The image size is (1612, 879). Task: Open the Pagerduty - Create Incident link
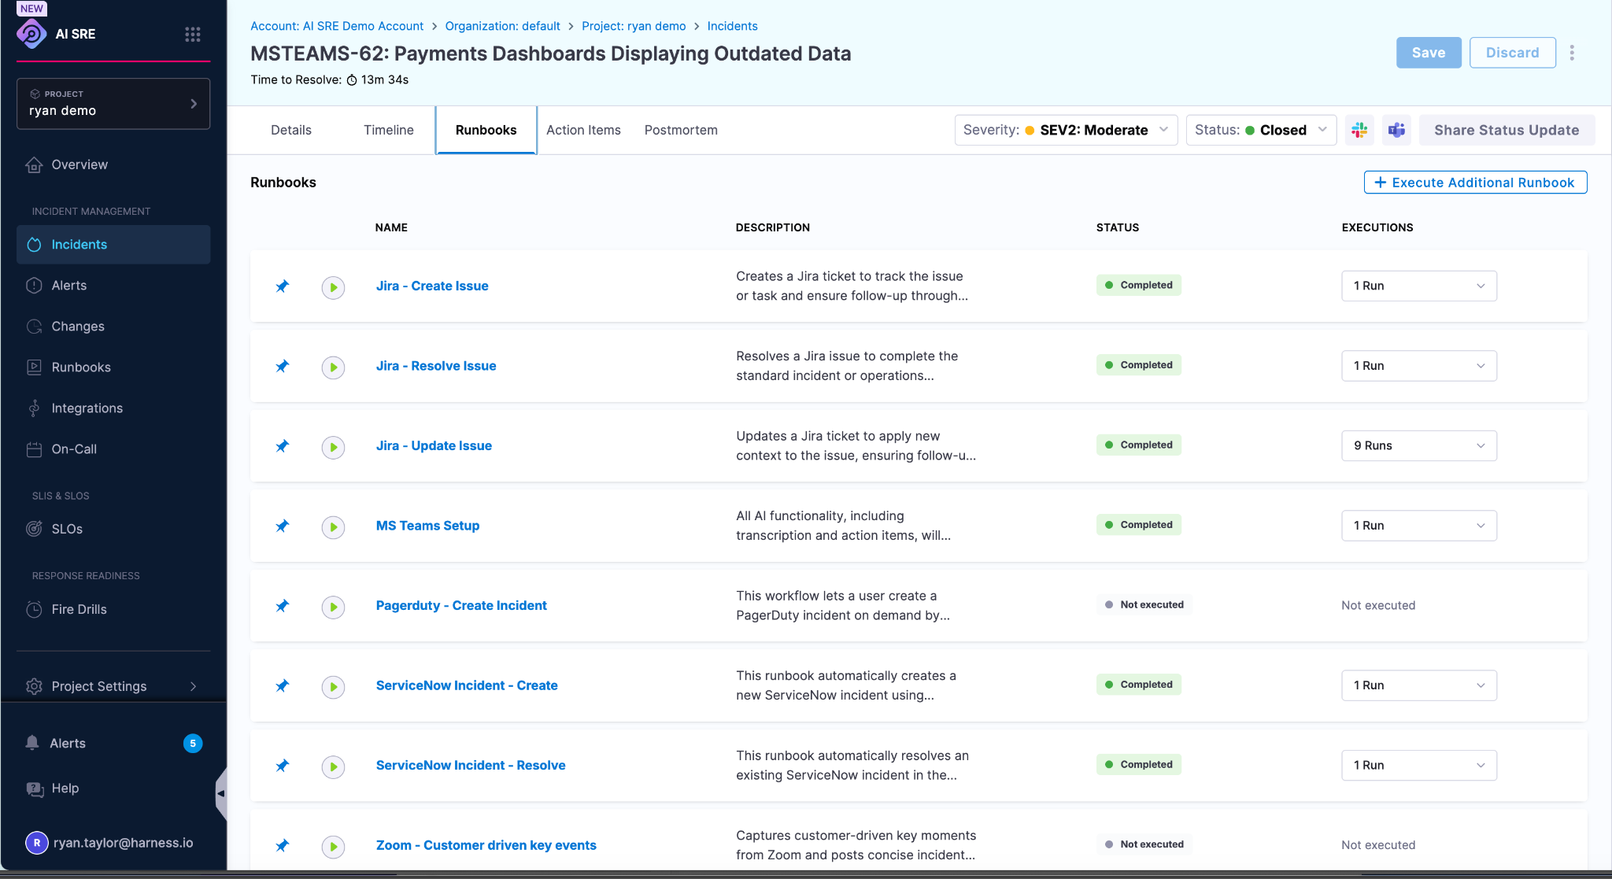point(461,605)
